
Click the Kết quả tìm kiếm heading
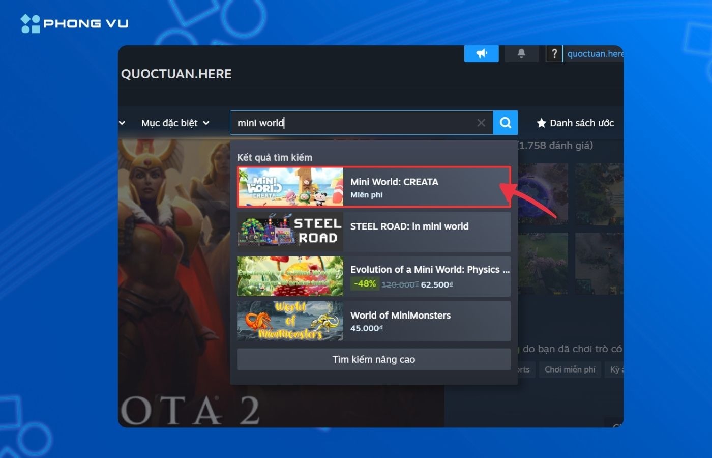[x=275, y=157]
